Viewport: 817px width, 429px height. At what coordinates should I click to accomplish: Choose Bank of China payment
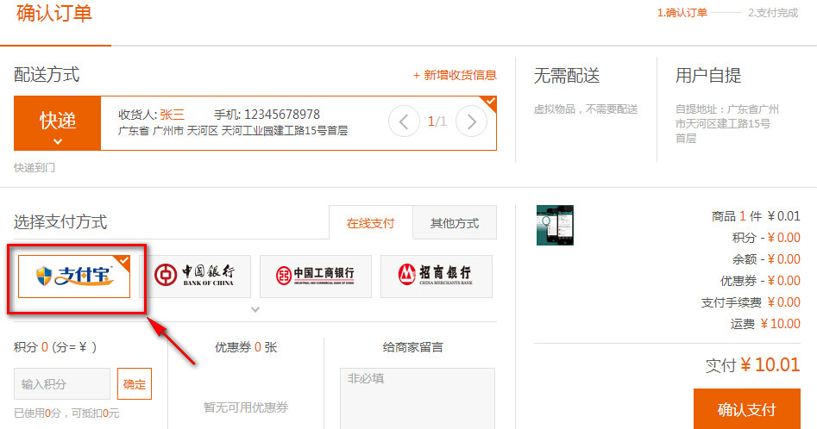tap(195, 277)
